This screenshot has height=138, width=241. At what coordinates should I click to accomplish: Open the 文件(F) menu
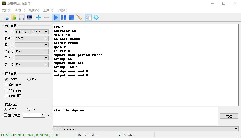7,10
